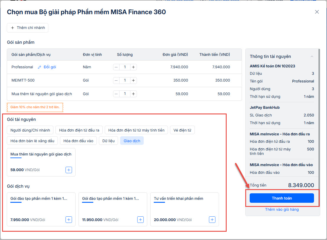Click Thêm vào giỏ hàng link
Image resolution: width=327 pixels, height=240 pixels.
pos(282,210)
